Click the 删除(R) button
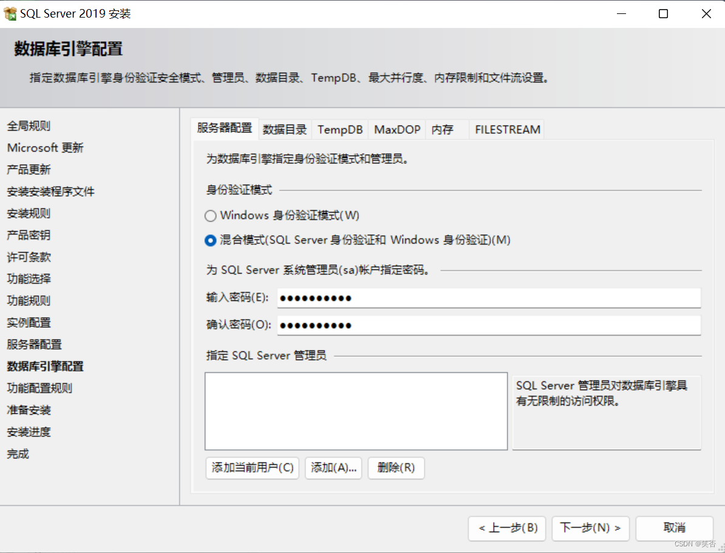This screenshot has width=725, height=553. (x=397, y=468)
